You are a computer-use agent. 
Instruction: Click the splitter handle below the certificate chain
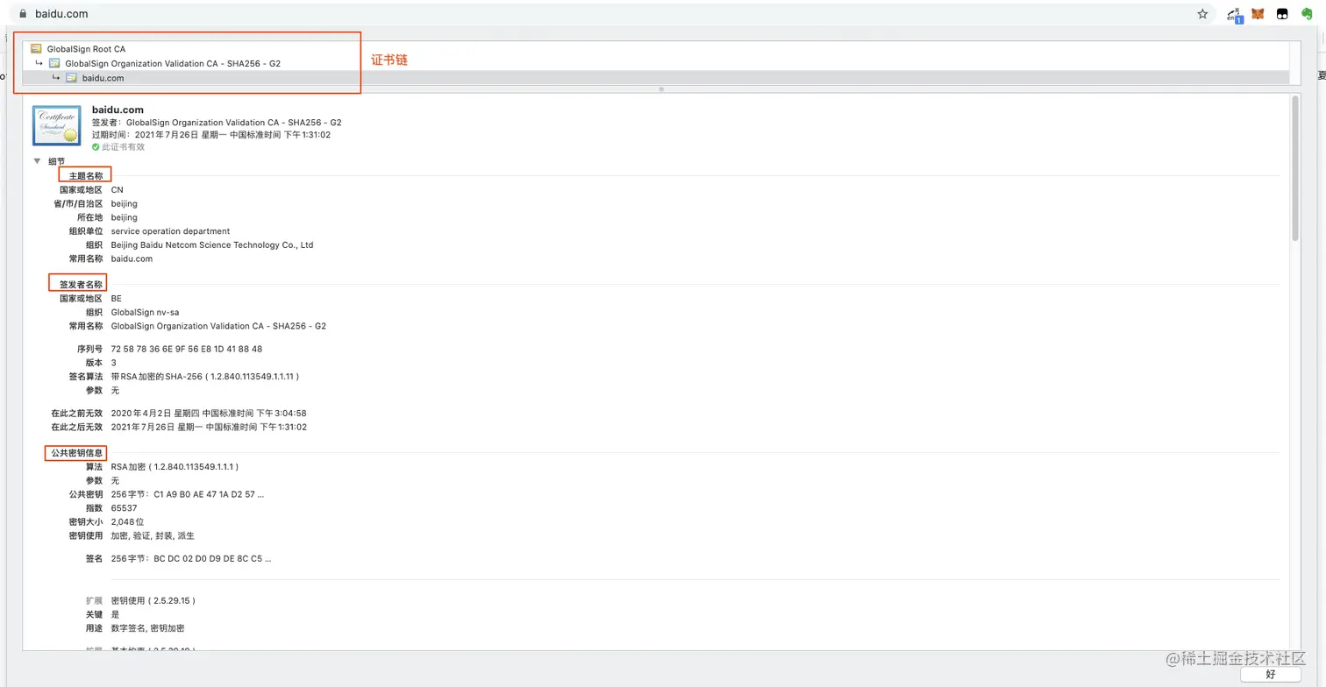coord(661,89)
